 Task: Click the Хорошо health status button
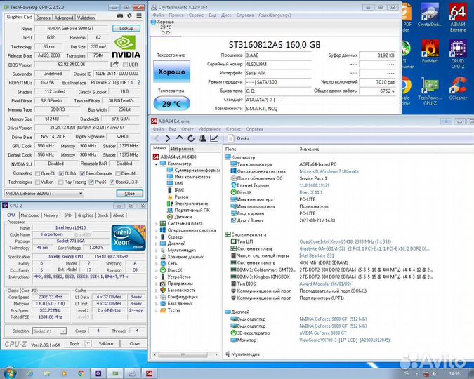[172, 72]
